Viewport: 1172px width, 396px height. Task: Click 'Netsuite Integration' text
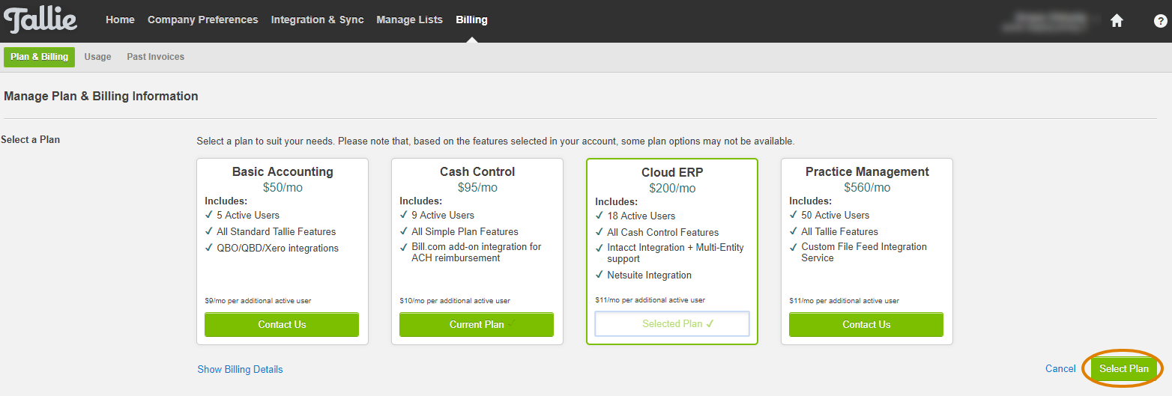[x=650, y=275]
